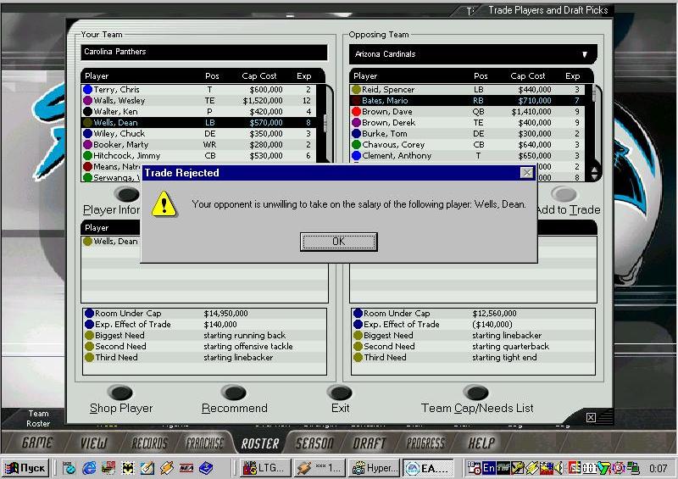Open the ROSTER menu tab
The width and height of the screenshot is (678, 479).
[x=259, y=443]
